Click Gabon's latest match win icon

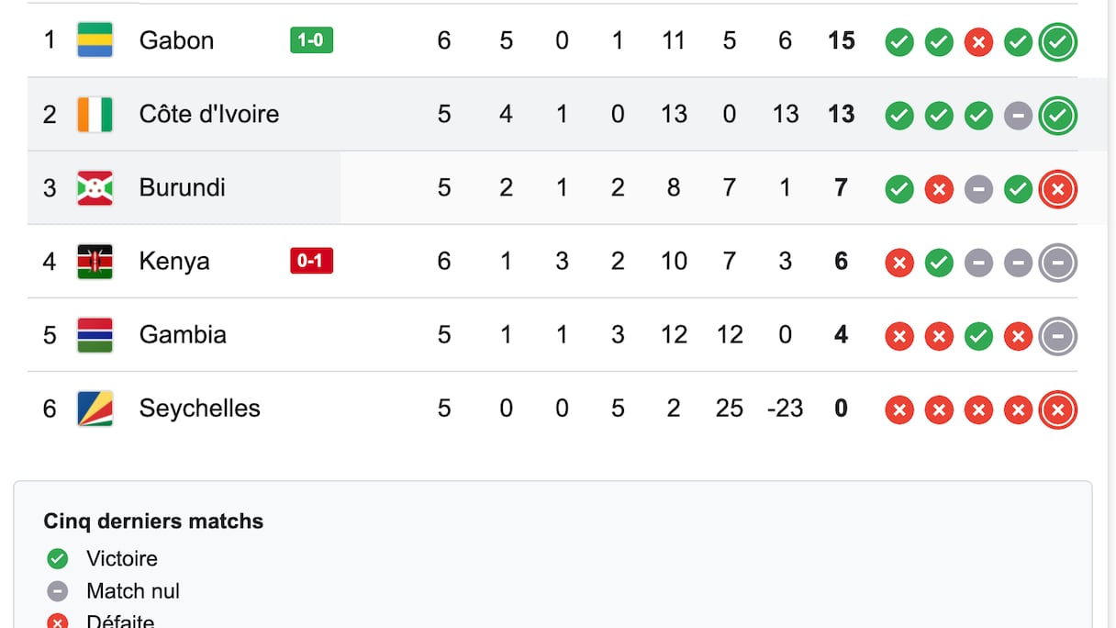(x=1057, y=42)
